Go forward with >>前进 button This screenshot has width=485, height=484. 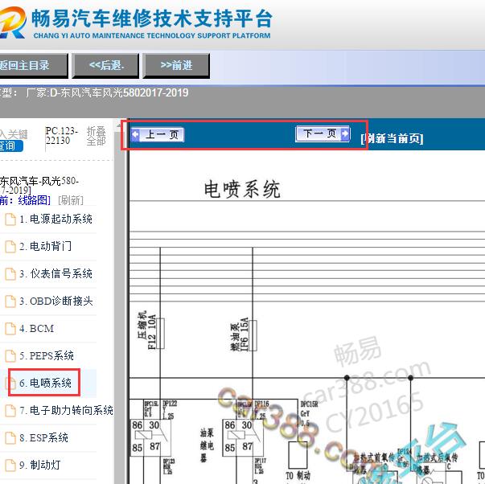[176, 65]
